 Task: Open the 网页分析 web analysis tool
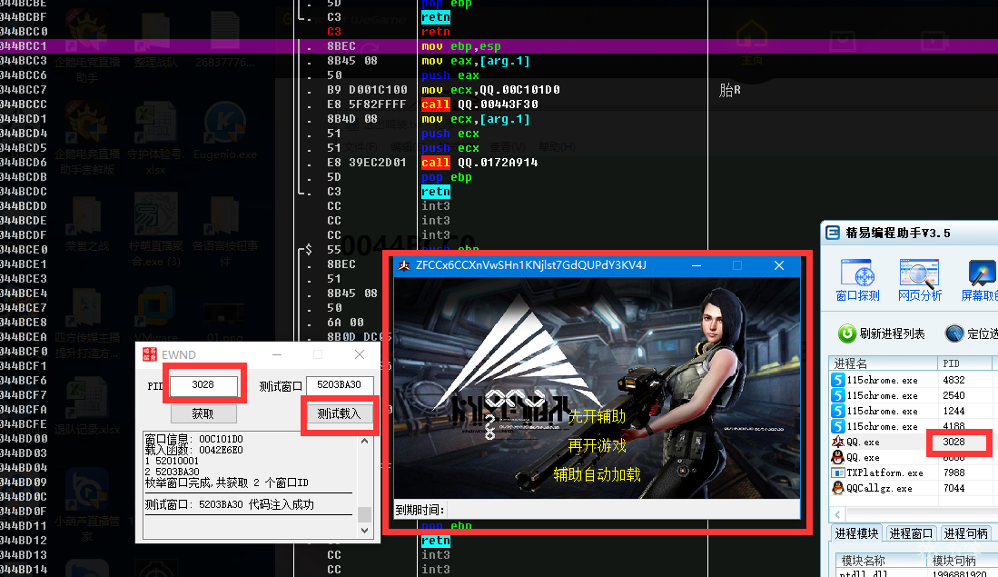[x=919, y=280]
